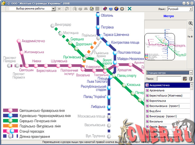Viewport: 195px width, 145px height.
Task: Click the 'Шулявська' station marker
Action: [x=58, y=66]
